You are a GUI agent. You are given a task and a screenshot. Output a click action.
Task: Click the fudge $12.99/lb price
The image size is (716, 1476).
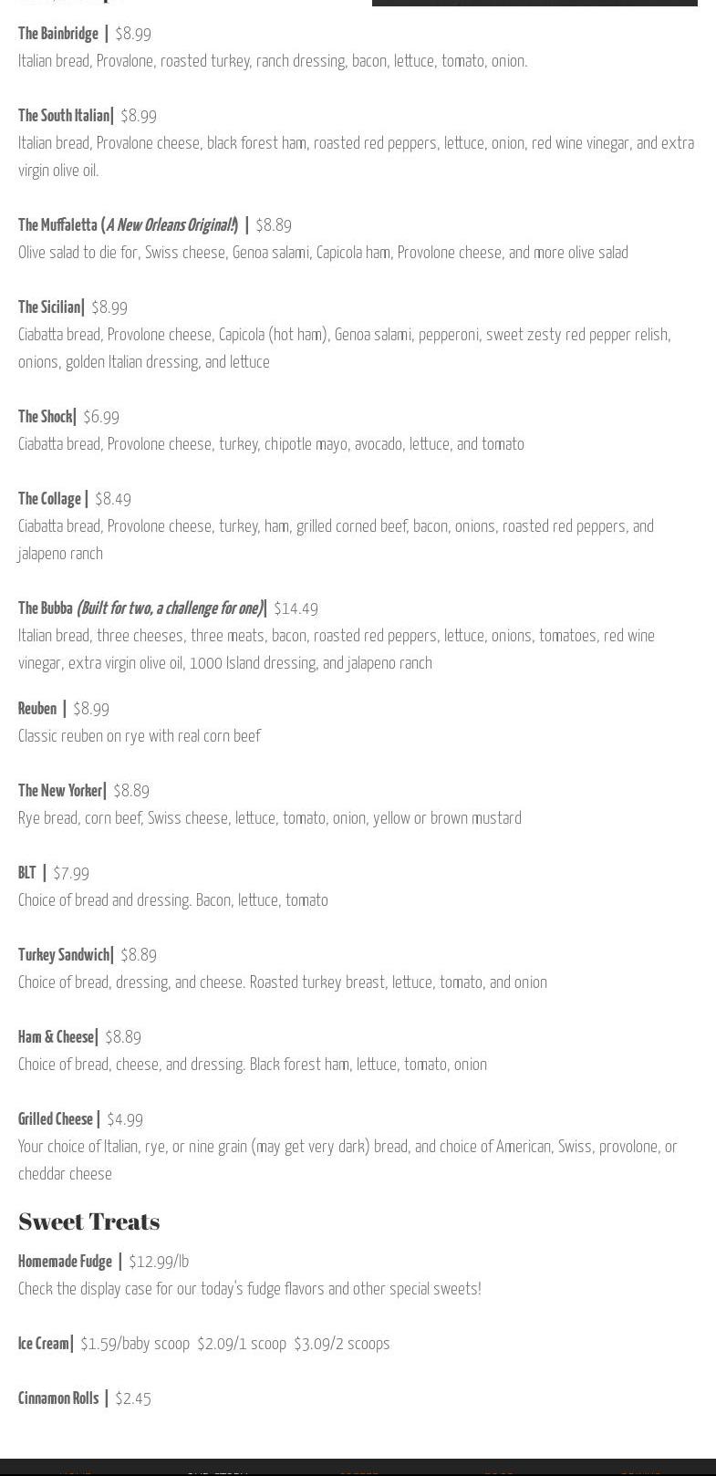159,1262
